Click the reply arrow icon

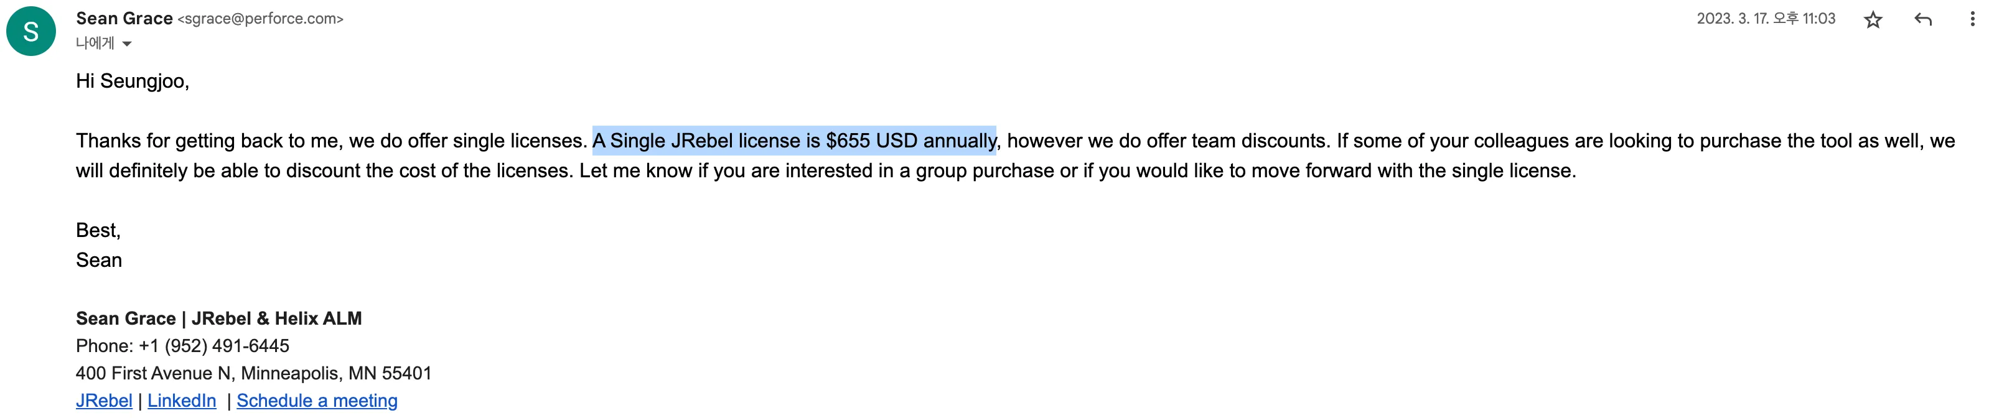(x=1922, y=19)
